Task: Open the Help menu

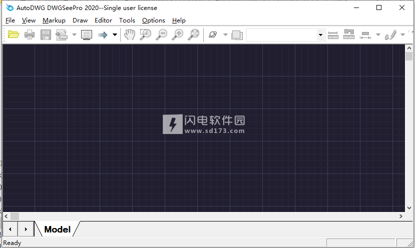Action: point(179,20)
